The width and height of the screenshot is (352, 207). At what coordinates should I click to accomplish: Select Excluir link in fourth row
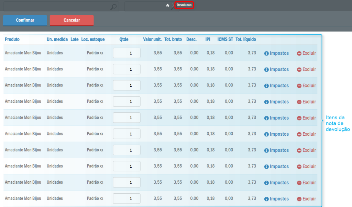coord(309,102)
